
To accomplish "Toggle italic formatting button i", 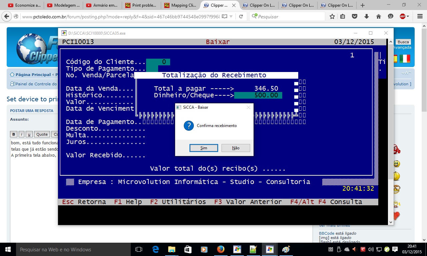I will coord(21,134).
